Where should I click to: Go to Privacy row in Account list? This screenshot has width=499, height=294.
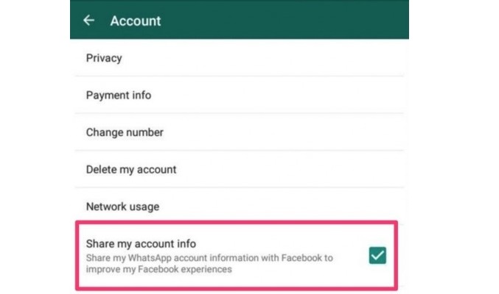[236, 58]
